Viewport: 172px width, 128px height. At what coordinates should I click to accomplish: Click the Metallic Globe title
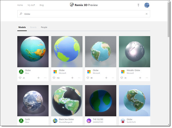click(133, 70)
